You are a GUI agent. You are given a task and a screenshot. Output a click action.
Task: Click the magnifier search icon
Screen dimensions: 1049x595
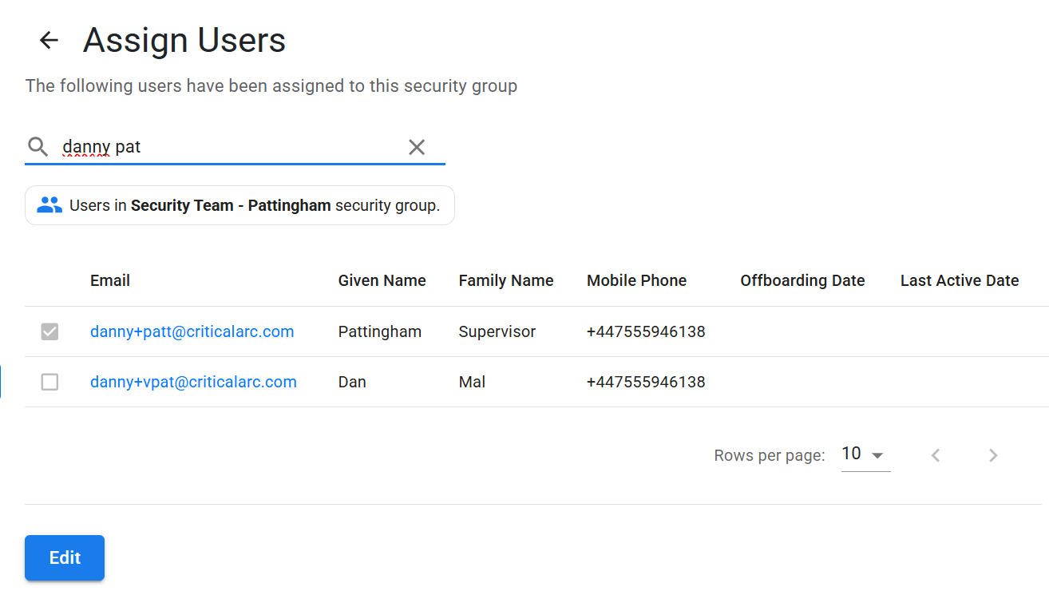pos(38,147)
